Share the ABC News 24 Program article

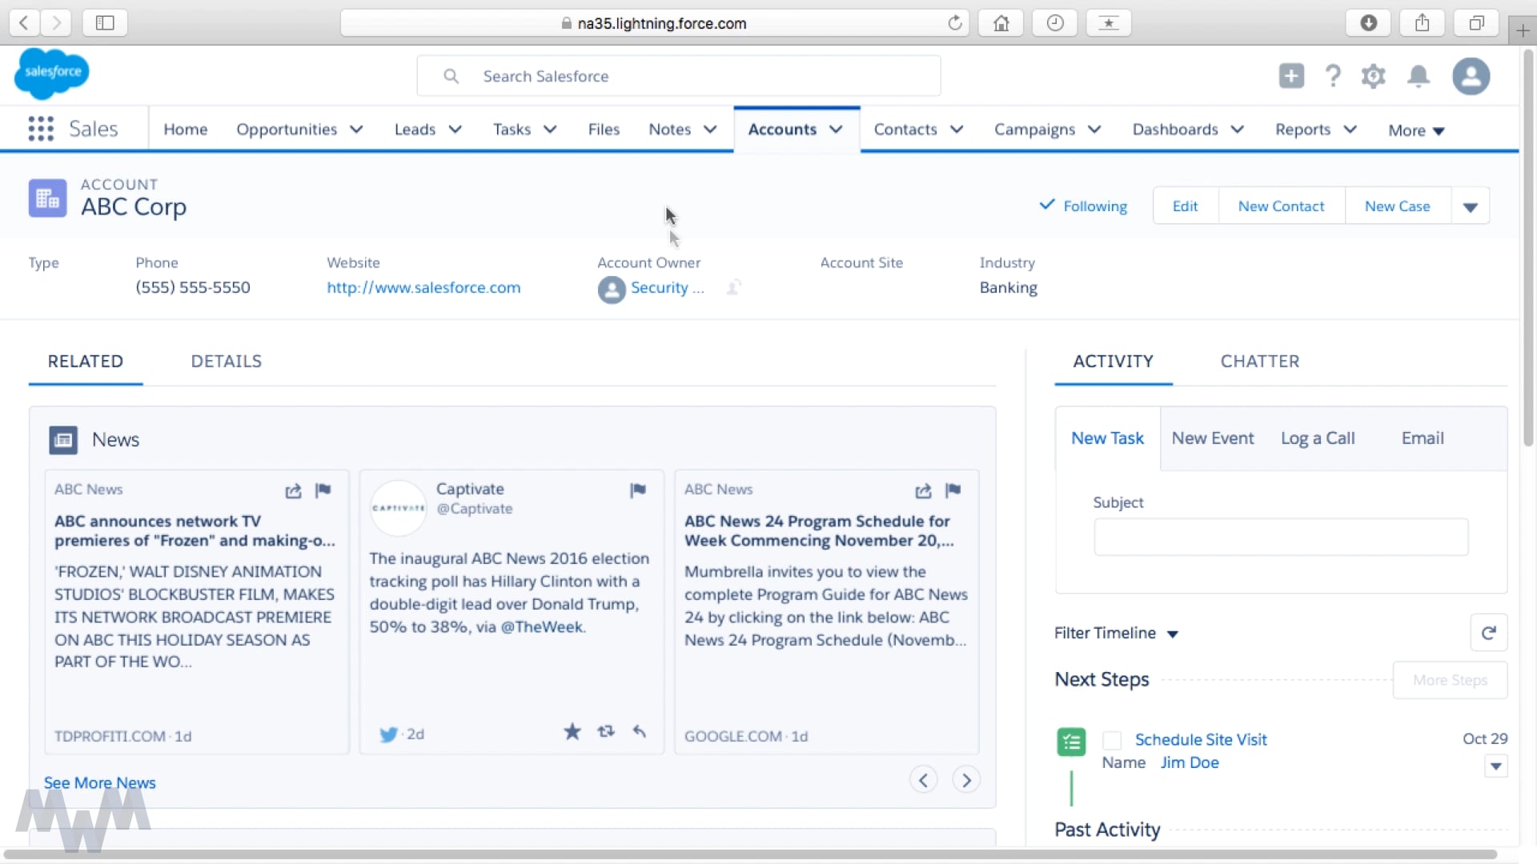pos(923,490)
